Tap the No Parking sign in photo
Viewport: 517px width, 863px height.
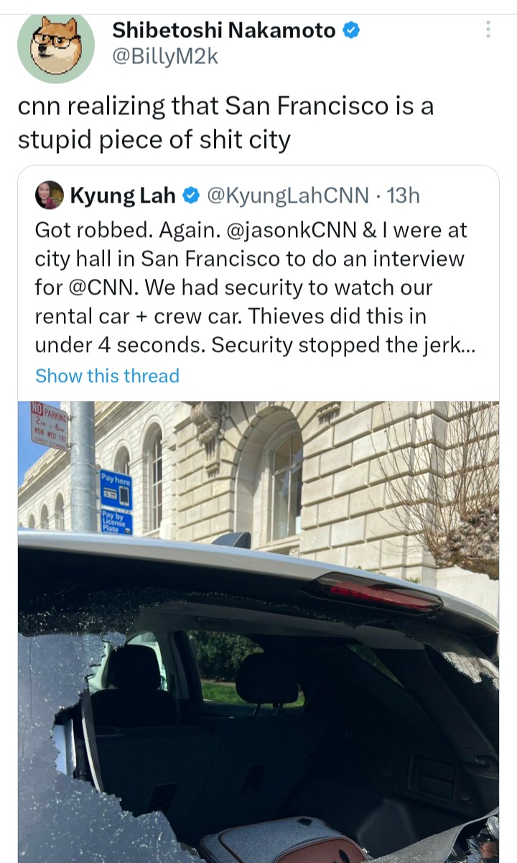point(50,426)
